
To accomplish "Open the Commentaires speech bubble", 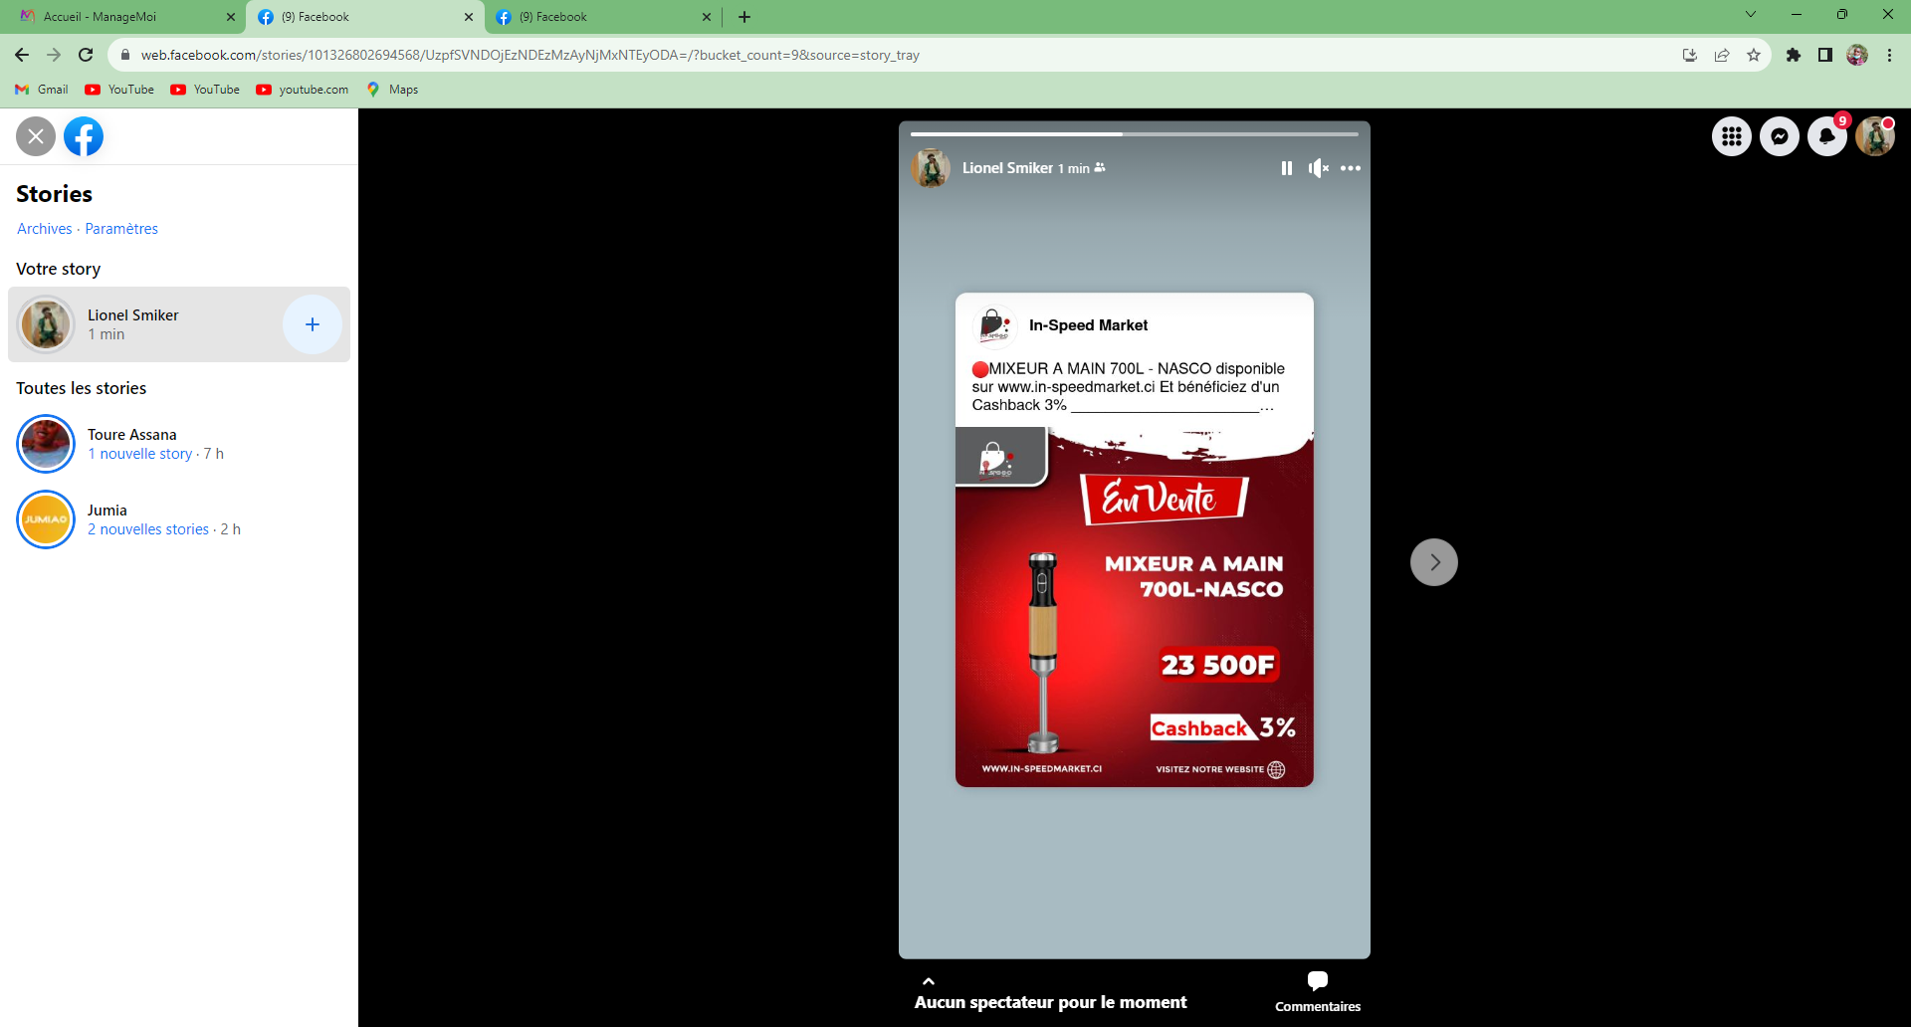I will click(1317, 981).
